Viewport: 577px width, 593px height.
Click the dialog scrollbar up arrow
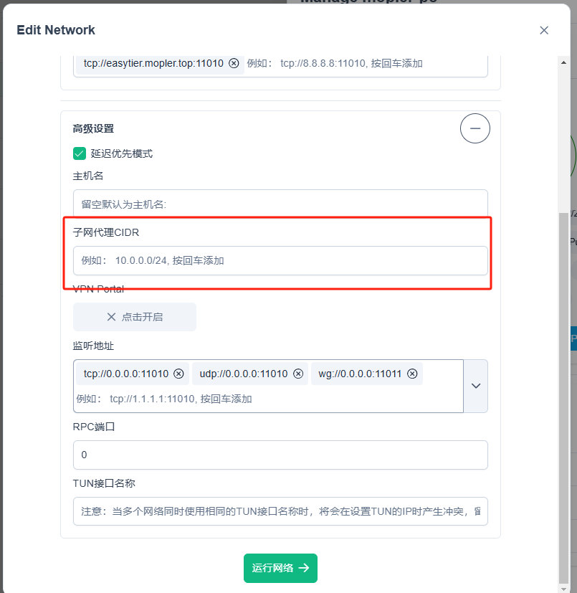[564, 62]
